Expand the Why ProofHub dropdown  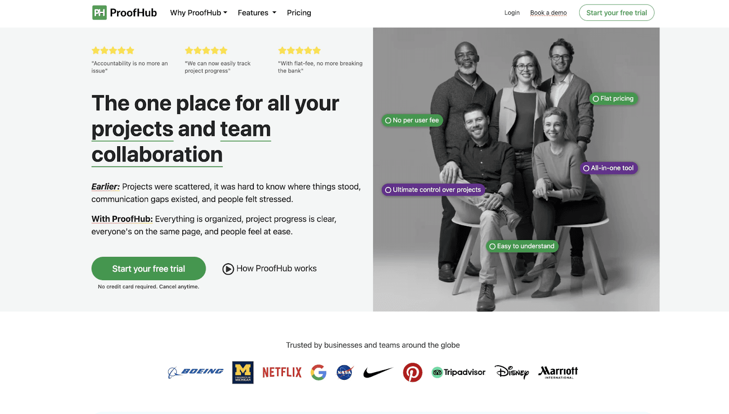coord(199,13)
